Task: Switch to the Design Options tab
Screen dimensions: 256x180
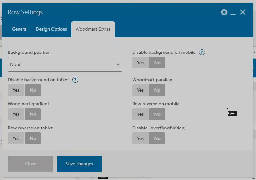Action: click(x=51, y=29)
